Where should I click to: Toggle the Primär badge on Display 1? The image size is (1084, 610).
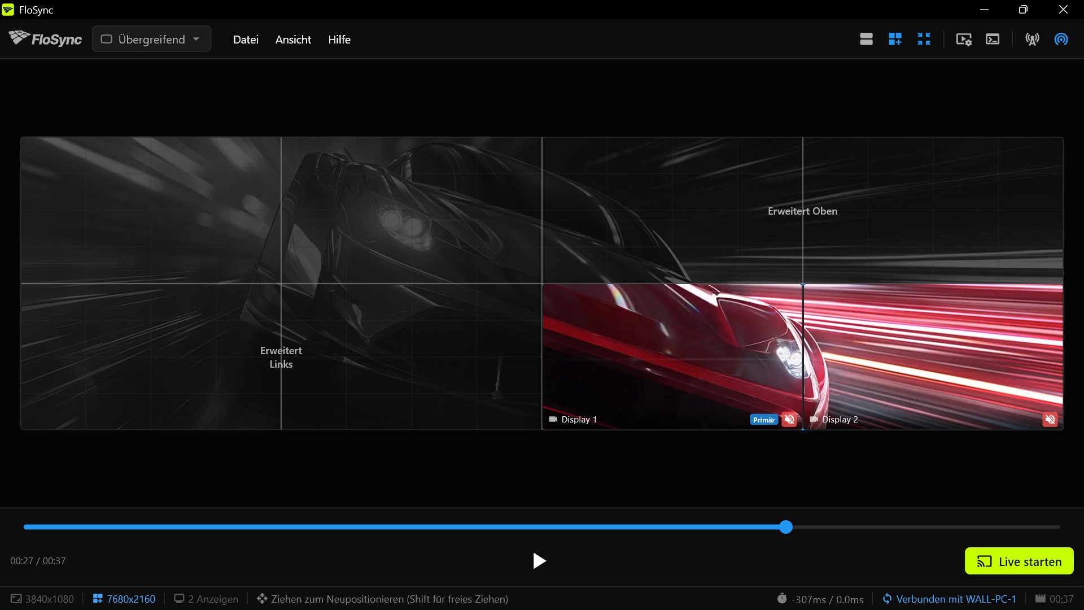764,420
